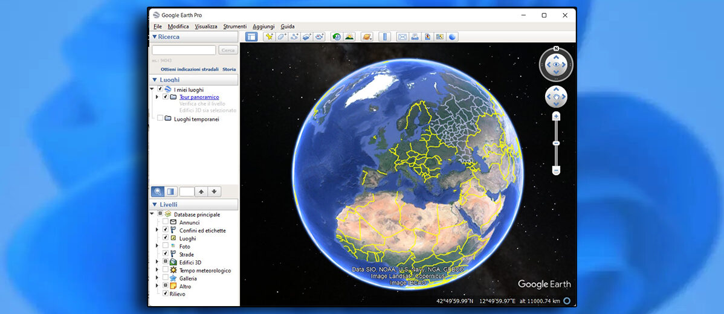Select the Add Path tool
This screenshot has height=314, width=724.
pyautogui.click(x=294, y=37)
